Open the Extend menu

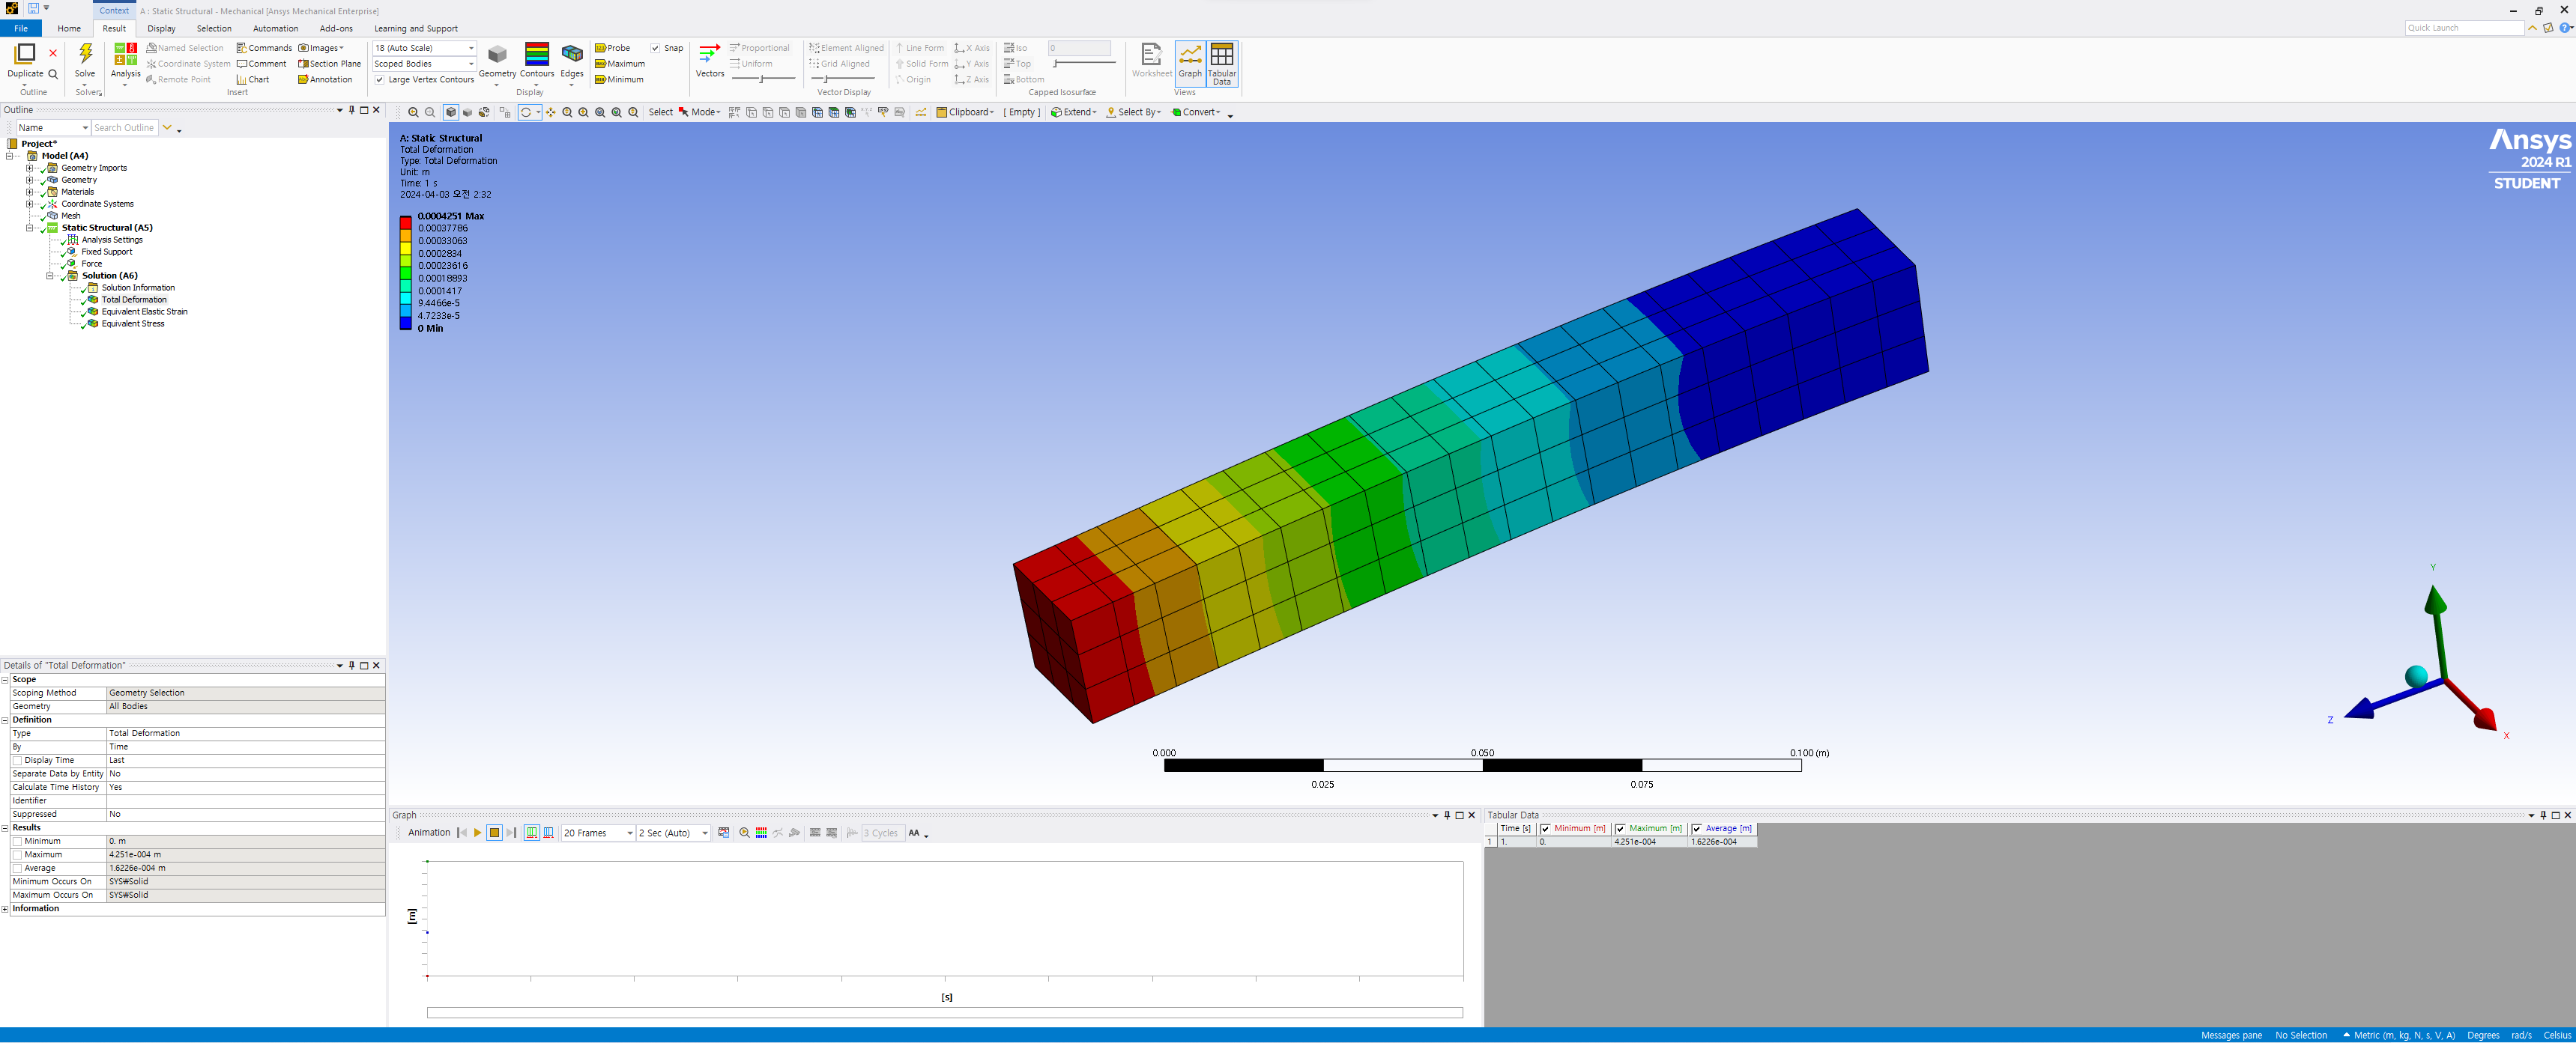pyautogui.click(x=1073, y=112)
